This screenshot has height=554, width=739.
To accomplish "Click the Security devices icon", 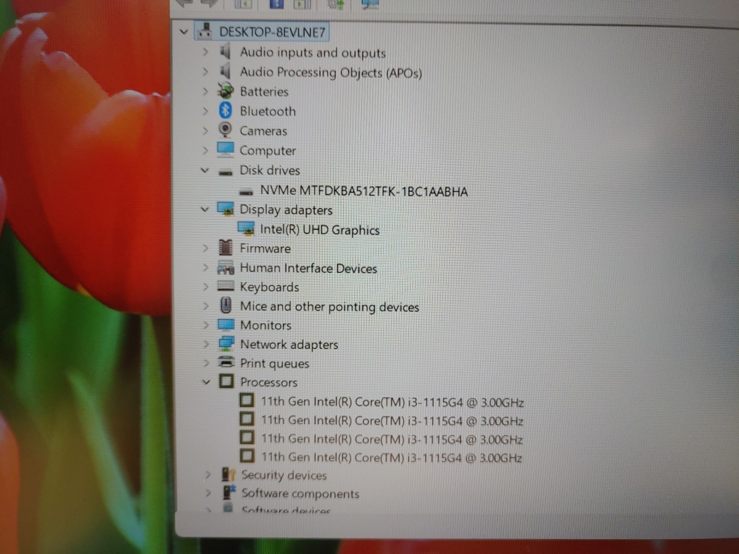I will [x=228, y=474].
